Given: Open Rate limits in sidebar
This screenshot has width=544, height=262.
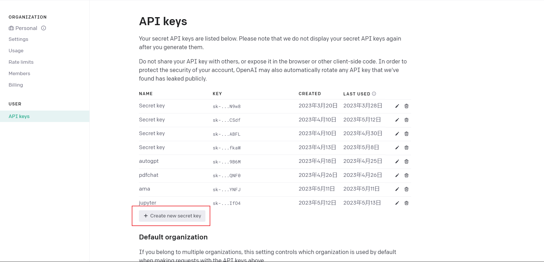Looking at the screenshot, I should [x=21, y=62].
